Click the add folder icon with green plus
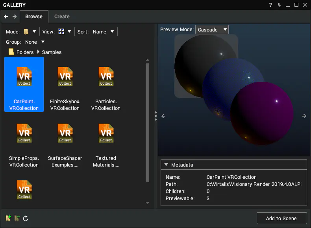This screenshot has width=311, height=228. [8, 218]
